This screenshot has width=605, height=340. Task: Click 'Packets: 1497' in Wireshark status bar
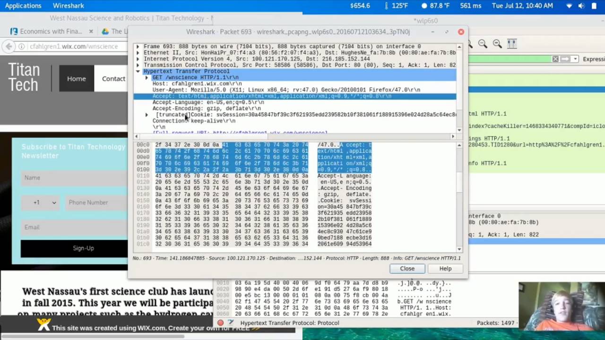(x=495, y=323)
